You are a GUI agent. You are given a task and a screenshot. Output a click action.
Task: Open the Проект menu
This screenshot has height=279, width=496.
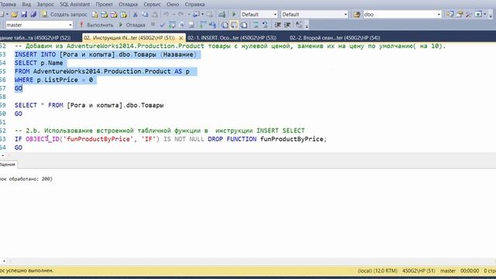point(104,5)
